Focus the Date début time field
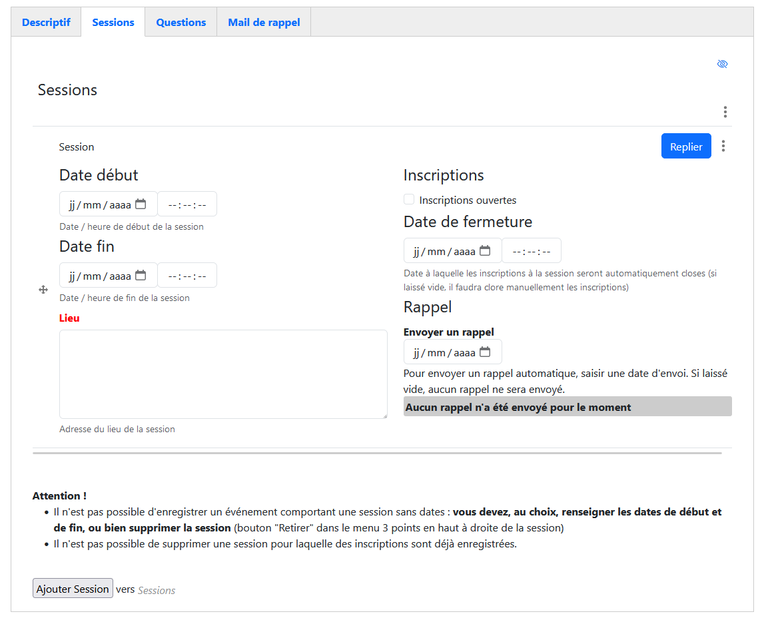Image resolution: width=762 pixels, height=620 pixels. pos(187,204)
